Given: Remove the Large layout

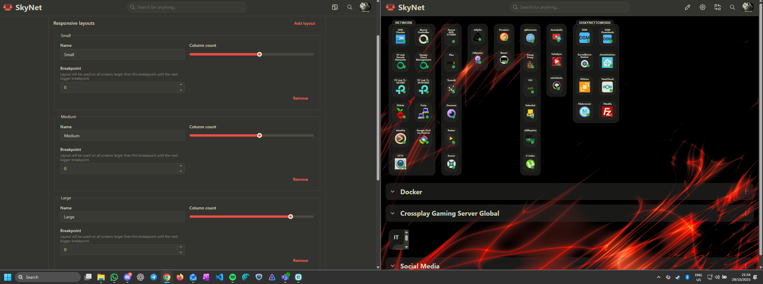Looking at the screenshot, I should click(300, 260).
